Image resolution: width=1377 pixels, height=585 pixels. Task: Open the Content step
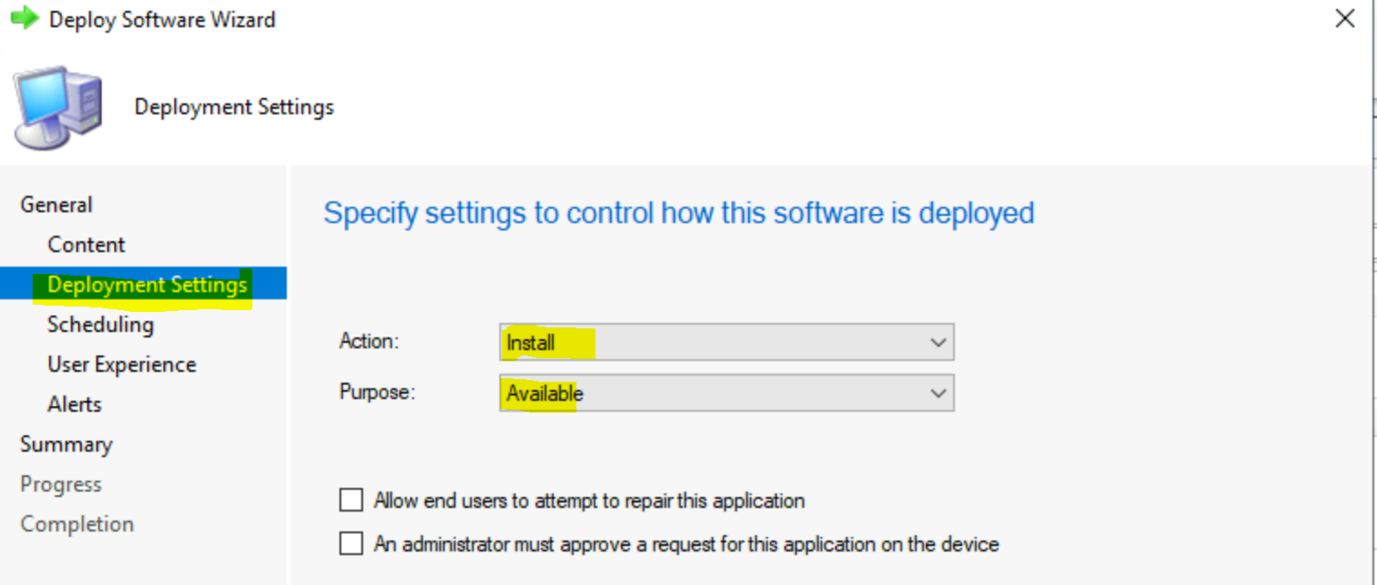85,244
